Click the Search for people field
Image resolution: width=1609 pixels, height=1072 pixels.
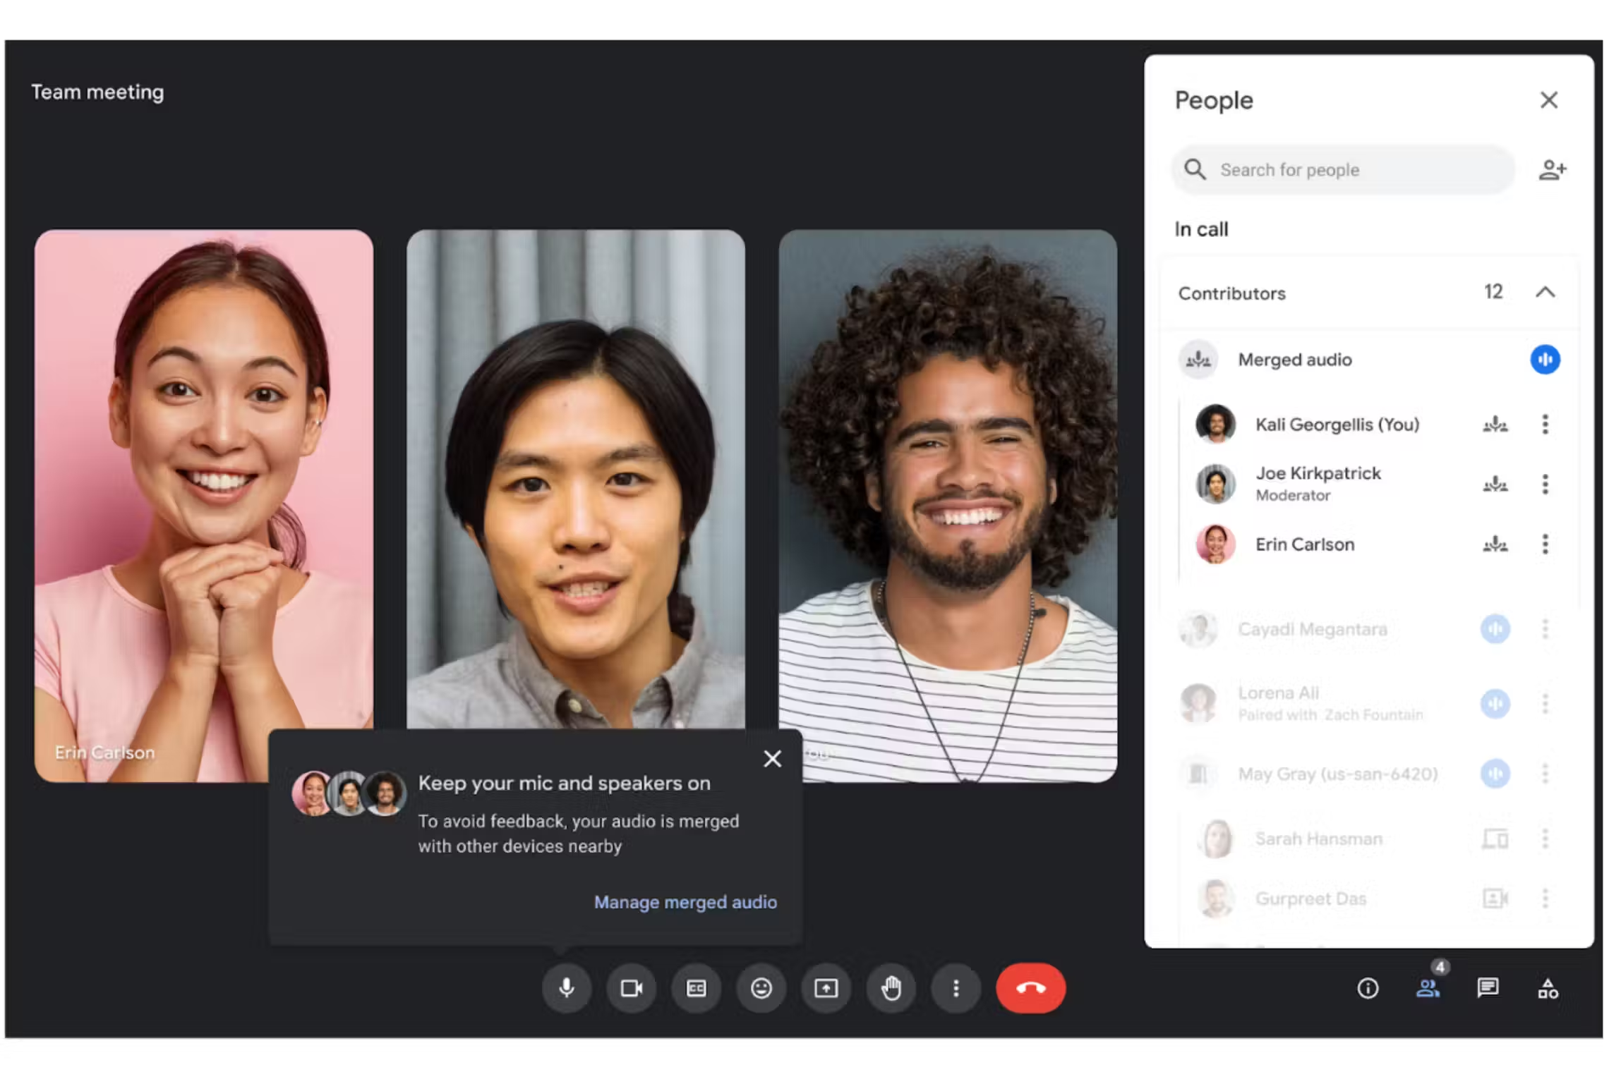click(1344, 170)
